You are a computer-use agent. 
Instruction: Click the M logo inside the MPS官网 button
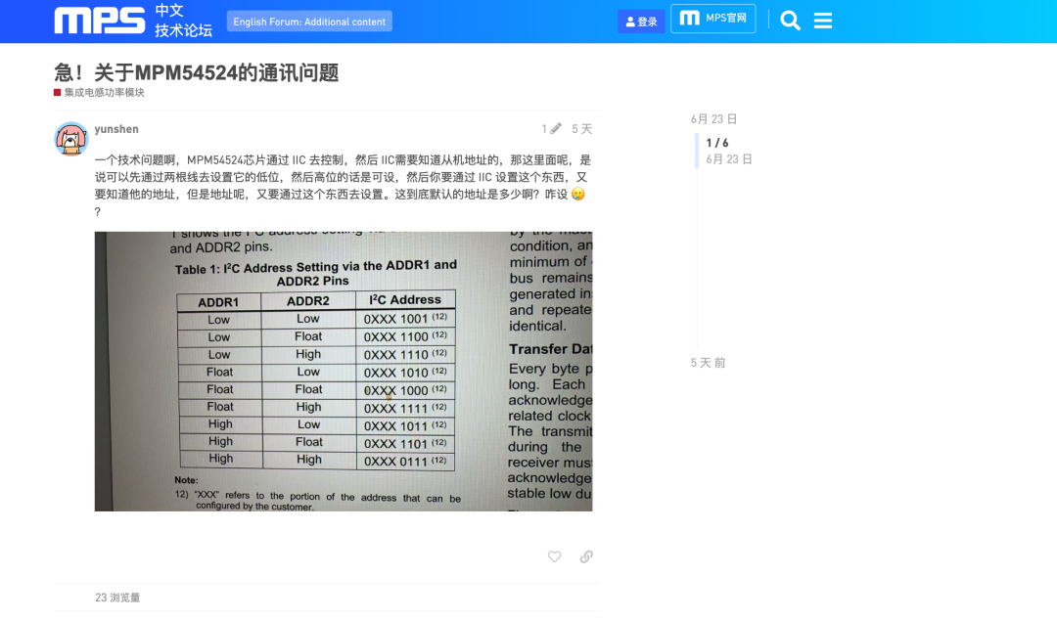click(x=688, y=18)
